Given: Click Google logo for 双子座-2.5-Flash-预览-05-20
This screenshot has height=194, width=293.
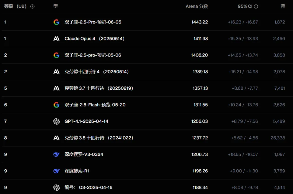Looking at the screenshot, I should tap(56, 105).
